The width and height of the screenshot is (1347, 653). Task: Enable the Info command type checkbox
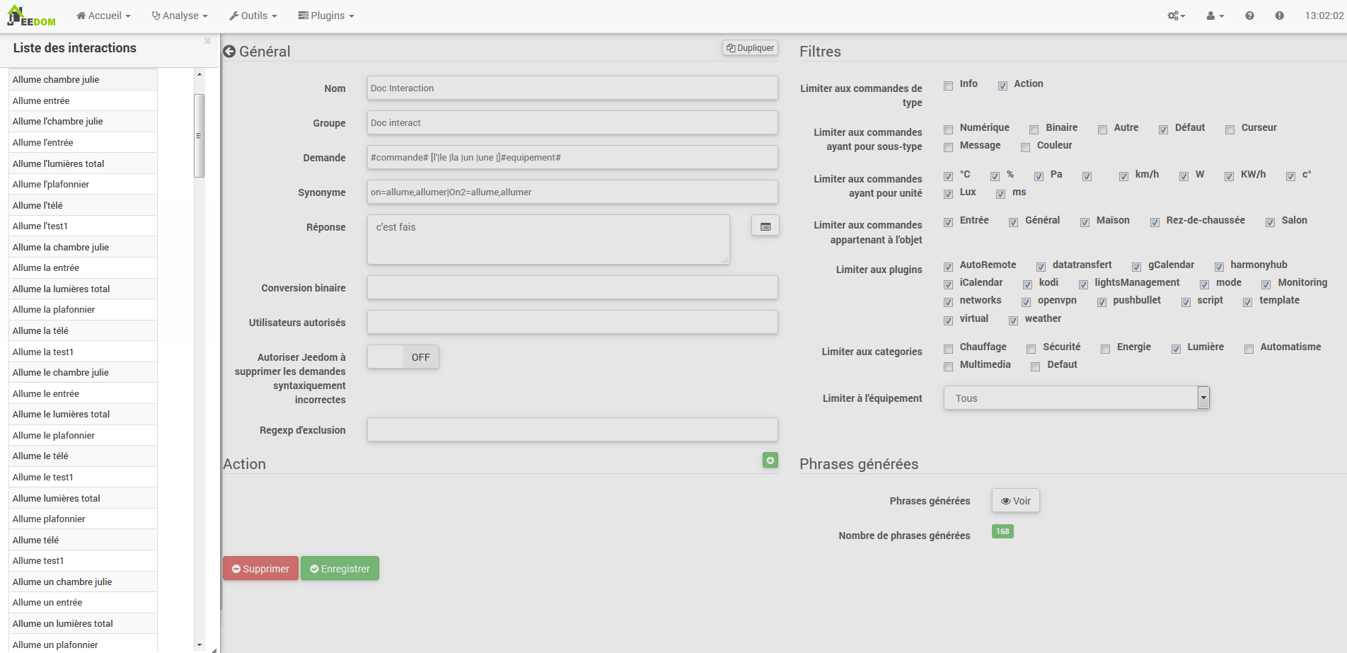point(948,86)
